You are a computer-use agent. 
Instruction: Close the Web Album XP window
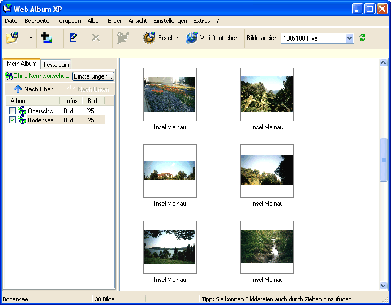tap(382, 9)
